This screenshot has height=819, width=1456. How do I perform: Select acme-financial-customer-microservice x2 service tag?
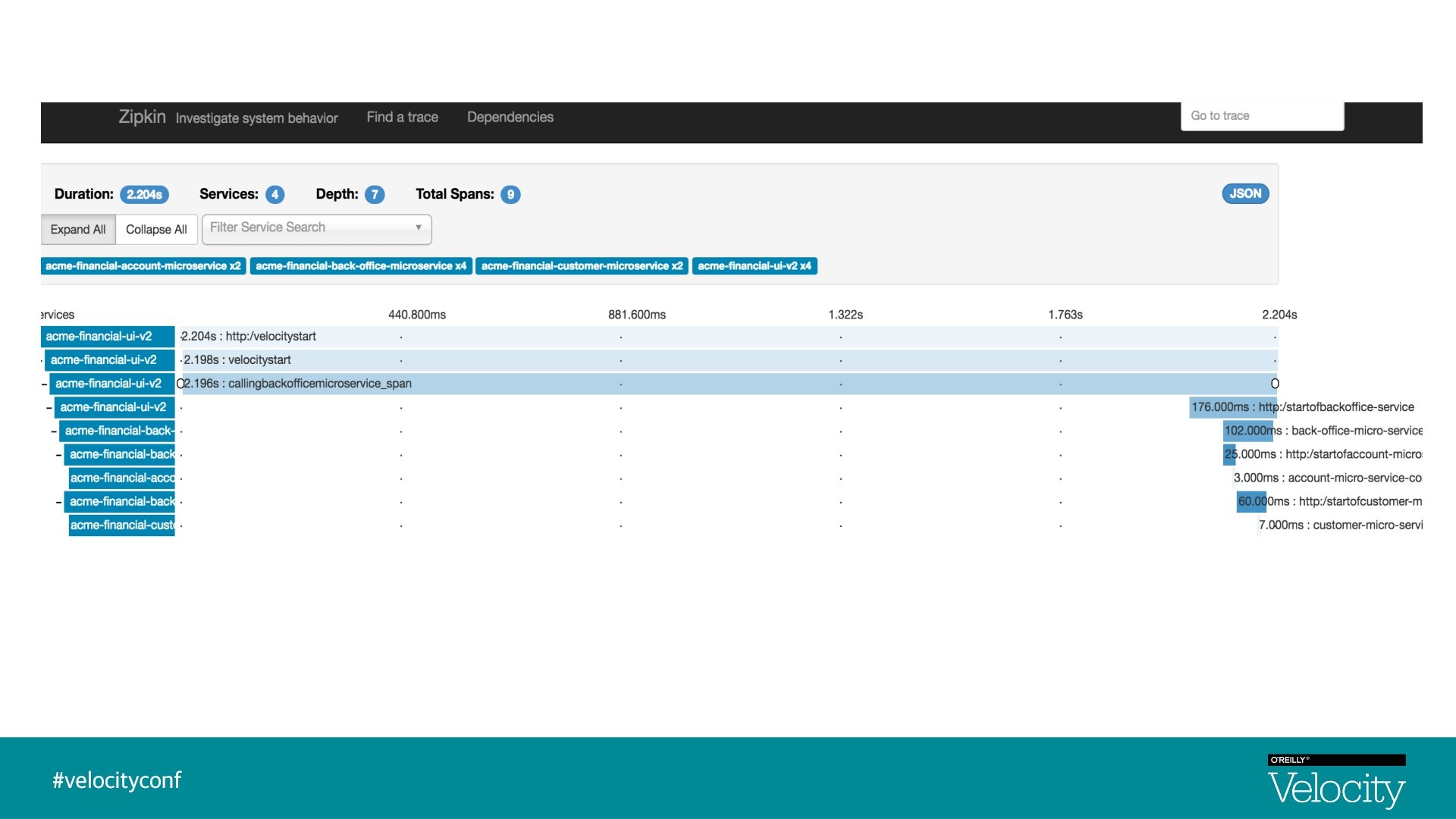tap(582, 266)
